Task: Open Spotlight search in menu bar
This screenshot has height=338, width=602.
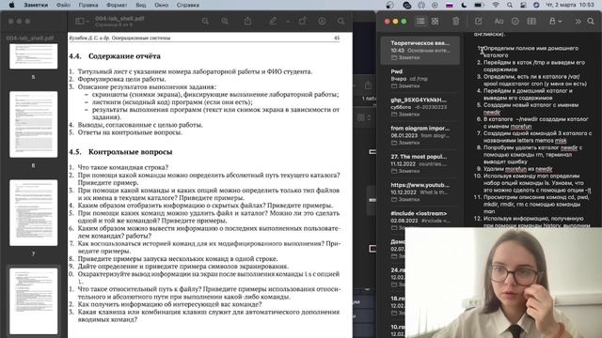Action: point(510,5)
